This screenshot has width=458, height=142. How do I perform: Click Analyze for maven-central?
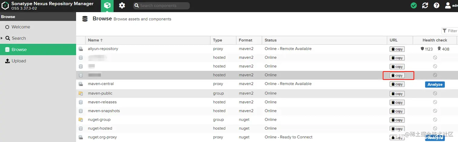pyautogui.click(x=435, y=84)
